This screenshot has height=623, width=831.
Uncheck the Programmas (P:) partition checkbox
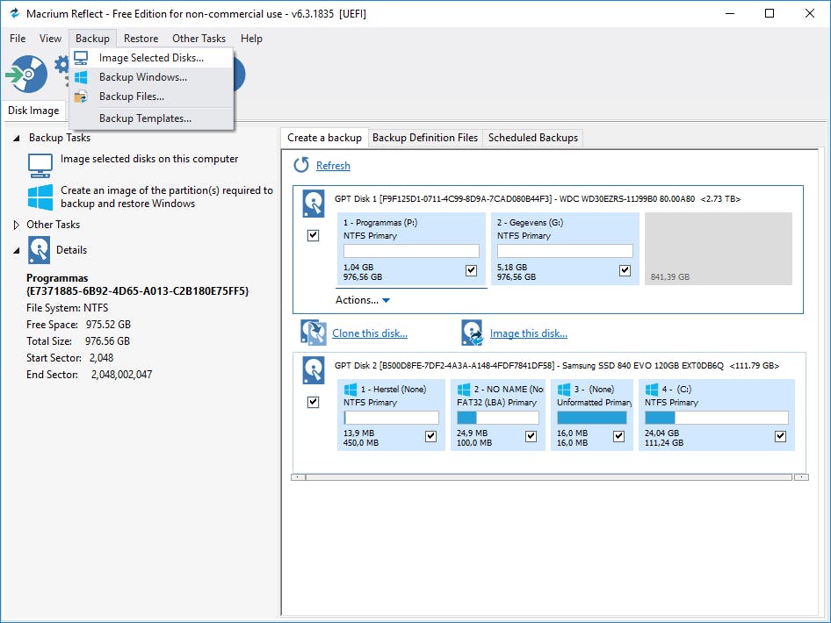click(471, 270)
